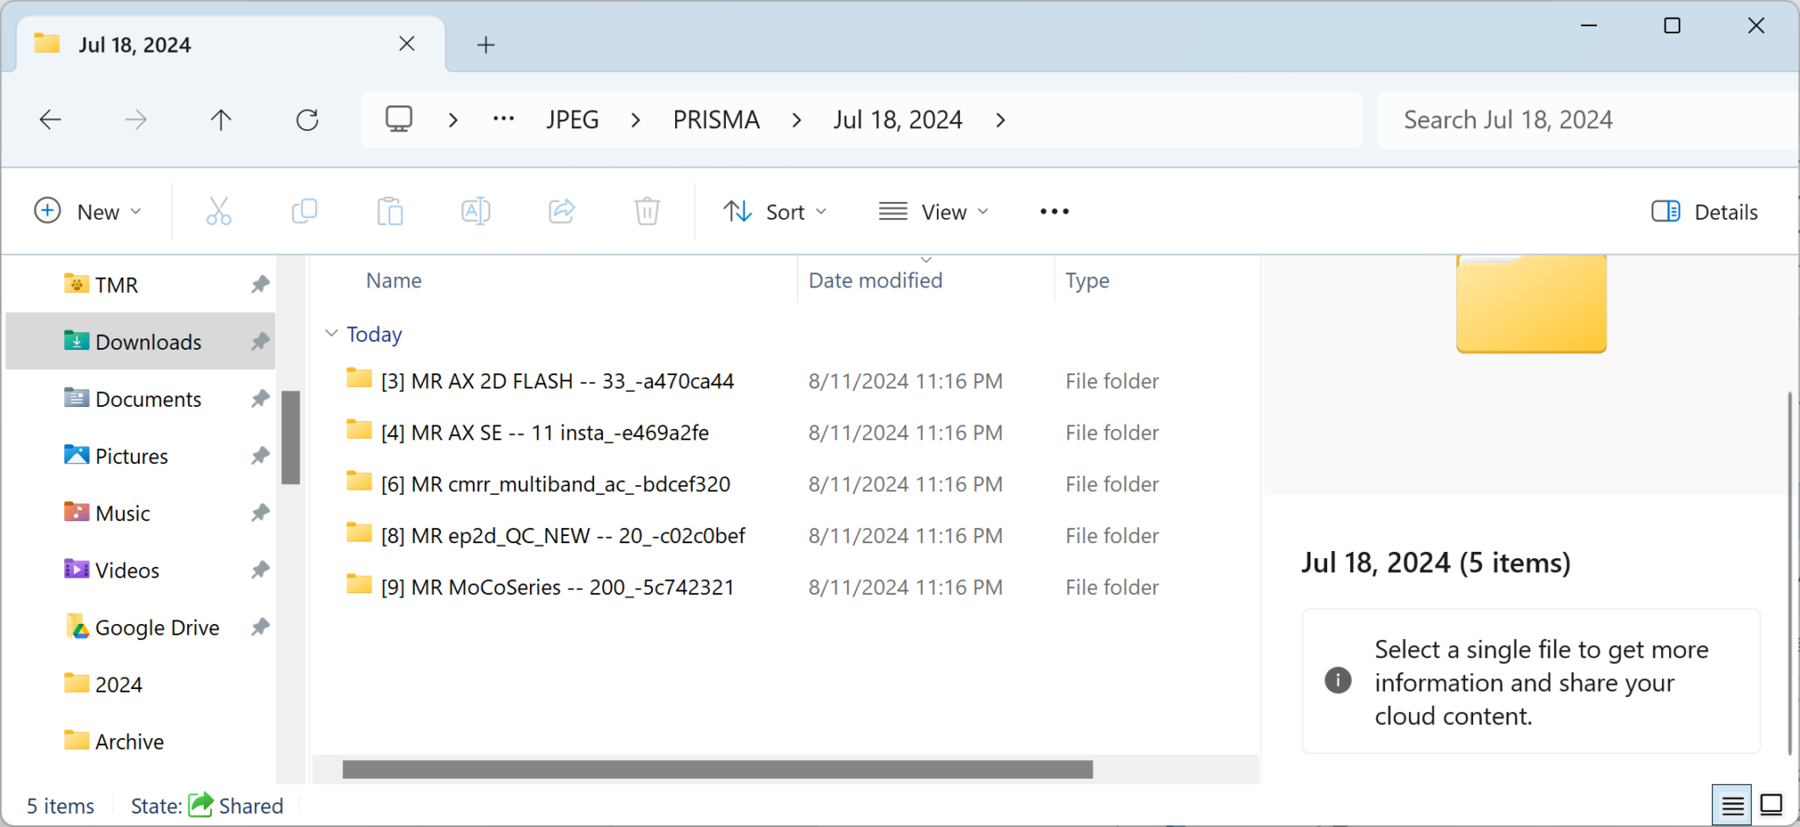Collapse the Today group
1800x827 pixels.
pos(331,334)
